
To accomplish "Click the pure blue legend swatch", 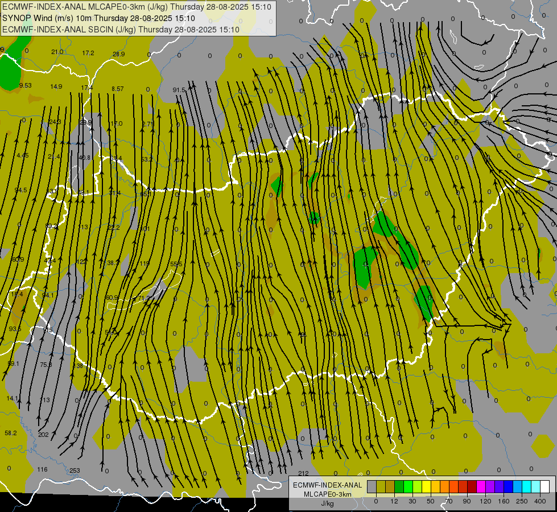I will pyautogui.click(x=509, y=487).
